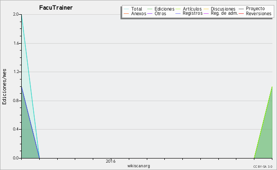
Task: Click the FacuTrainer chart title
Action: [56, 8]
